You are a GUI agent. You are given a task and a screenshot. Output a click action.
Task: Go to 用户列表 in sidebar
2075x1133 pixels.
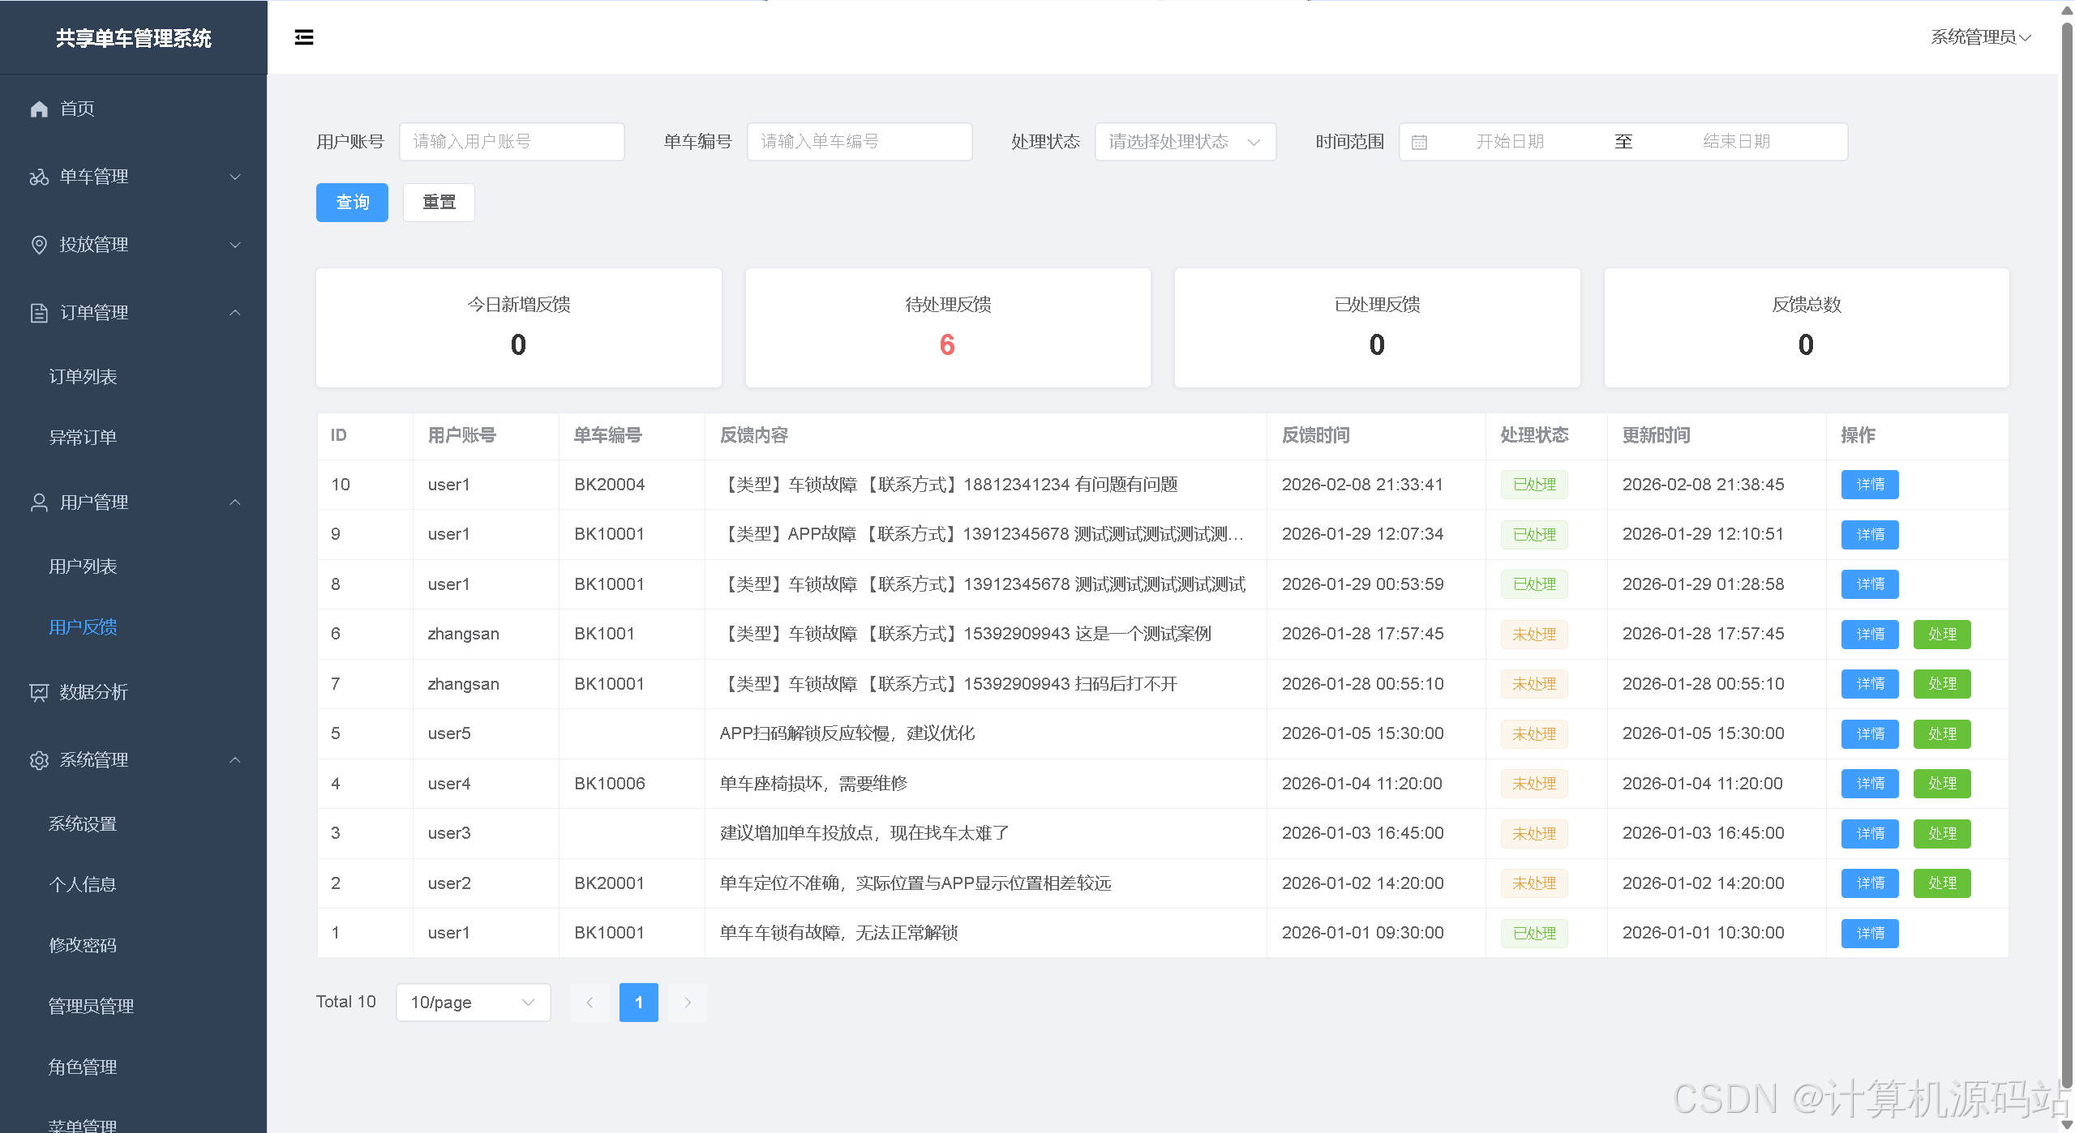point(83,566)
